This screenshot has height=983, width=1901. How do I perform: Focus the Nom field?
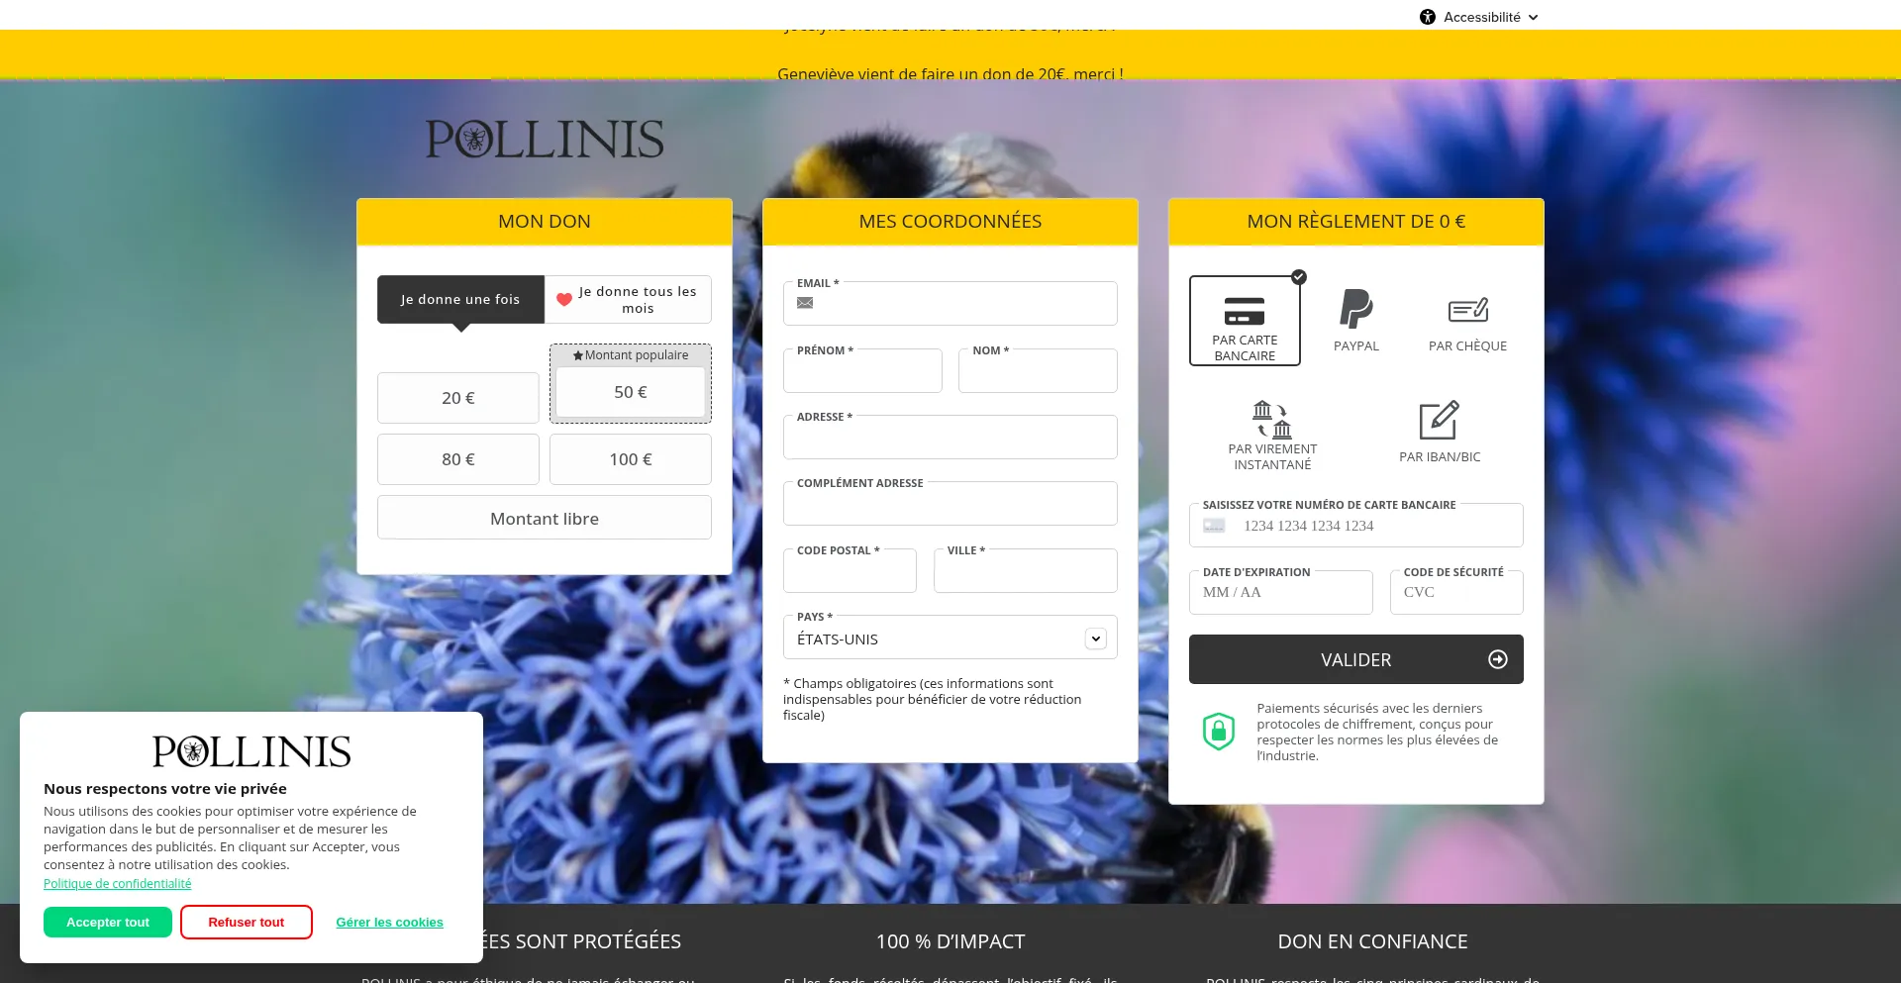click(1038, 370)
